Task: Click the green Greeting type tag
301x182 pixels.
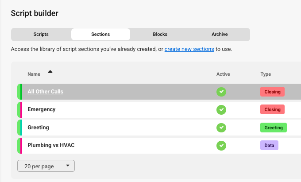Action: click(273, 128)
